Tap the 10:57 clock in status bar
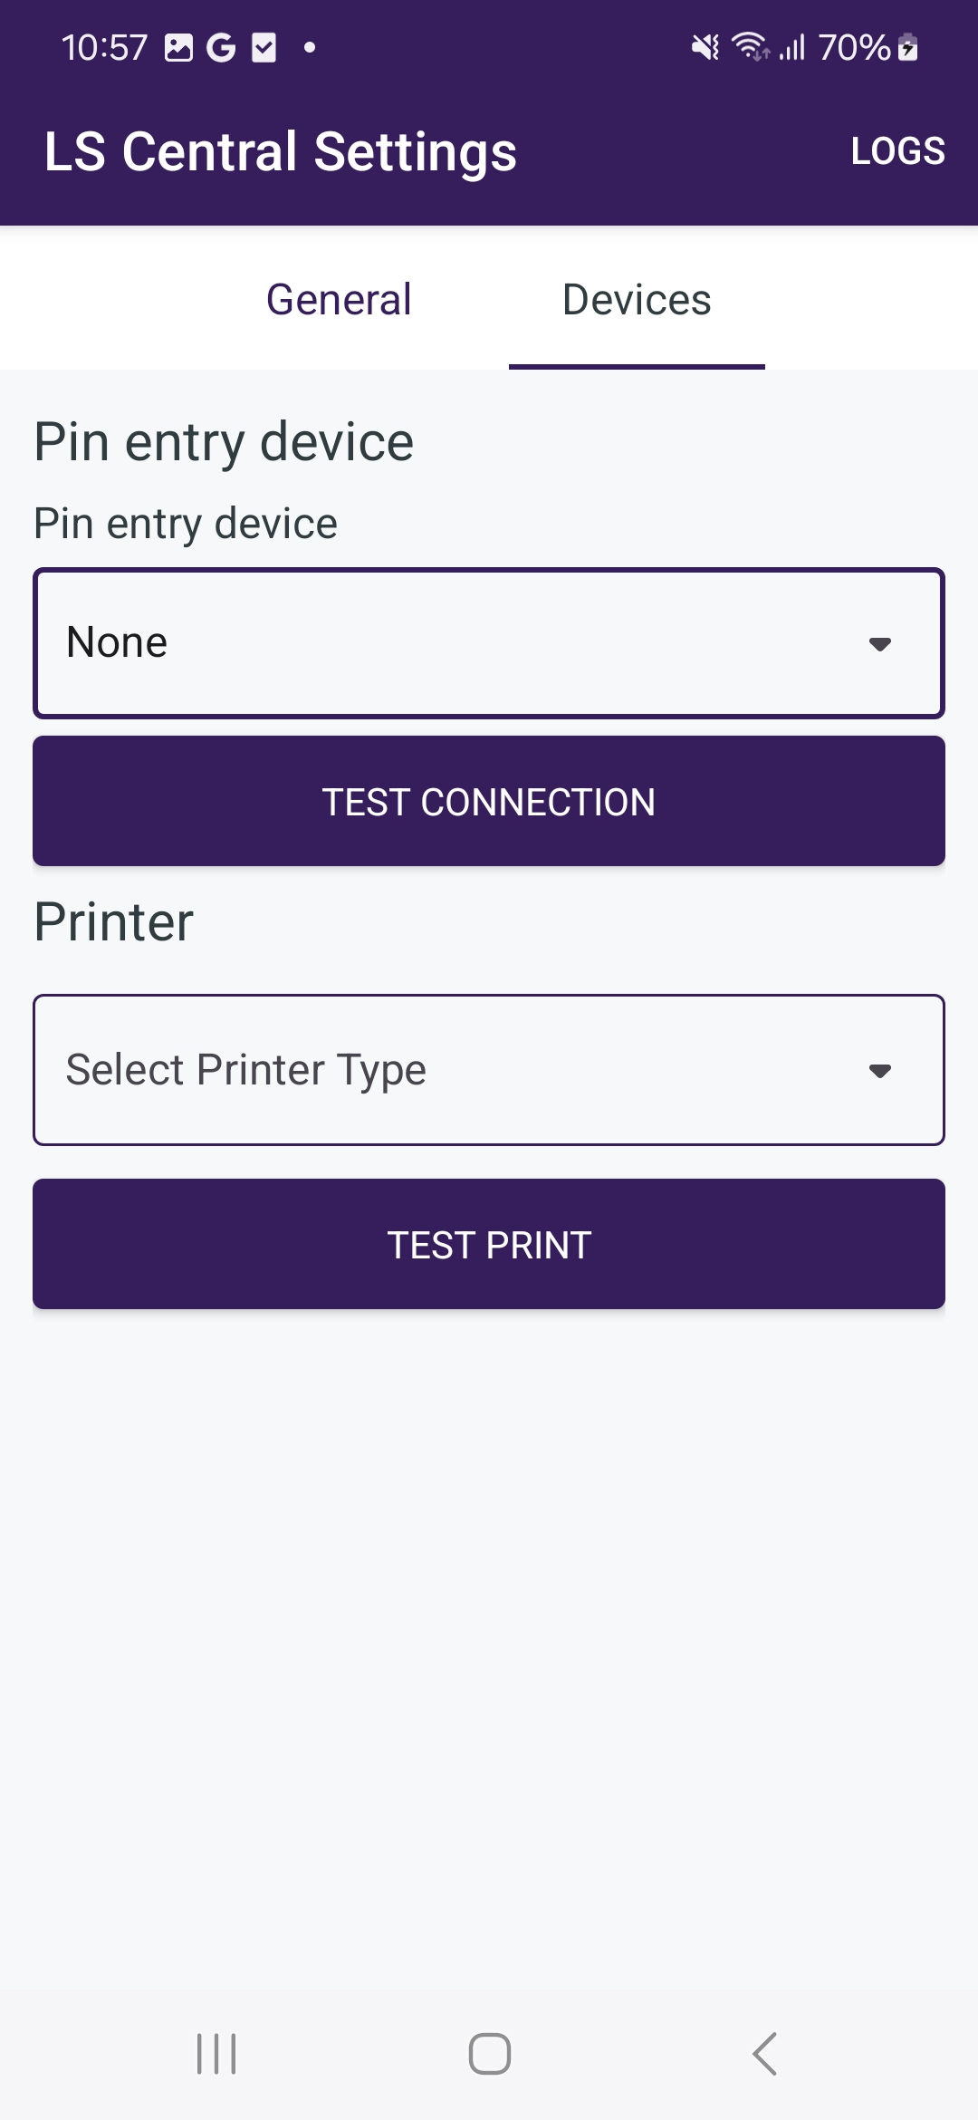The image size is (978, 2120). (x=104, y=47)
